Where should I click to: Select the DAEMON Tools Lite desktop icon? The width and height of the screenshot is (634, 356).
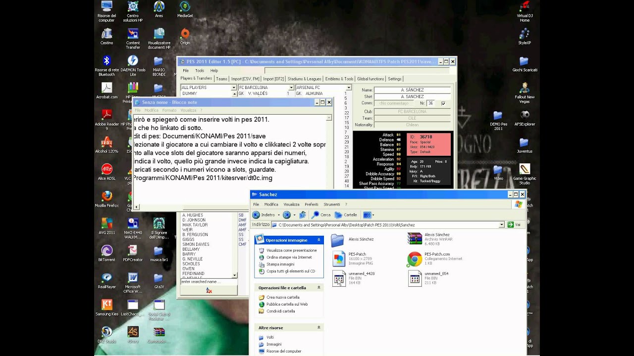click(x=133, y=60)
